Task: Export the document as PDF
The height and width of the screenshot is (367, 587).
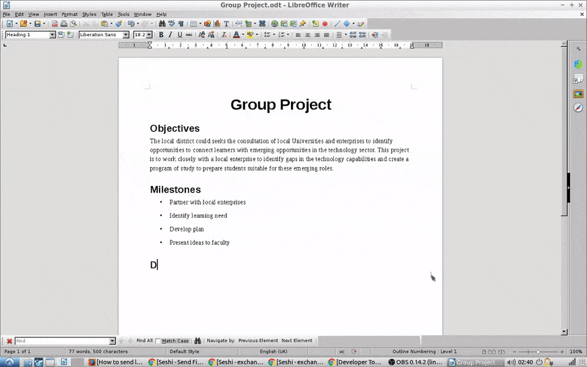Action: tap(54, 24)
